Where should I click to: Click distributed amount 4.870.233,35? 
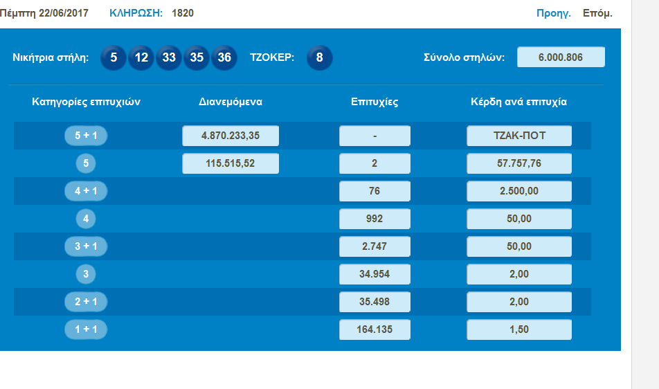click(231, 136)
